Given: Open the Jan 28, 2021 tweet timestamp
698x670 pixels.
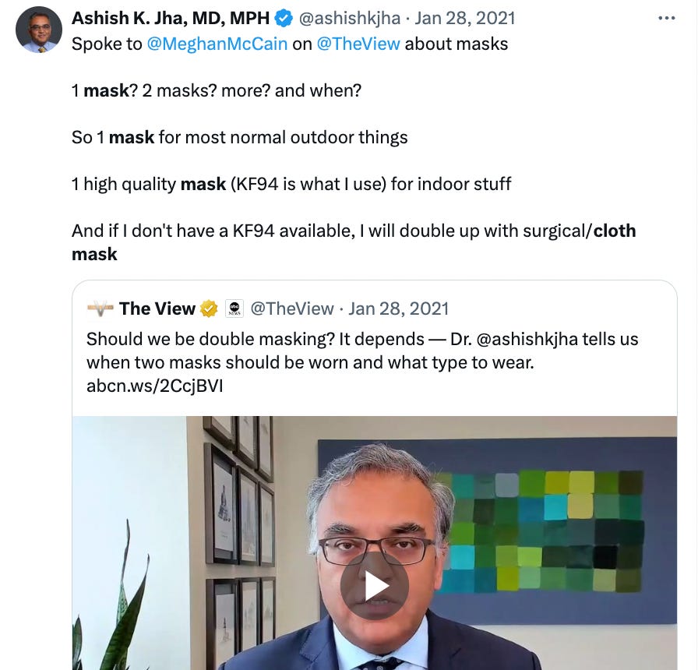Looking at the screenshot, I should pyautogui.click(x=465, y=19).
